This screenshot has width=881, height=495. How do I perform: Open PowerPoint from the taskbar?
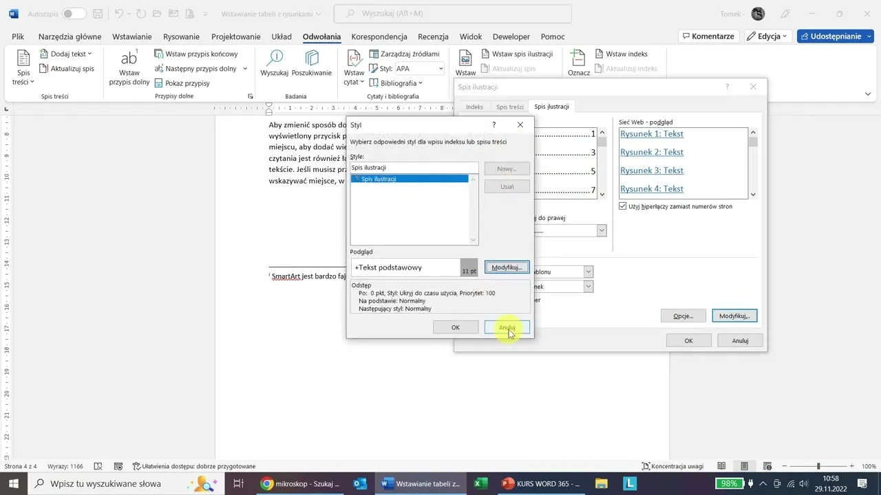tap(508, 483)
